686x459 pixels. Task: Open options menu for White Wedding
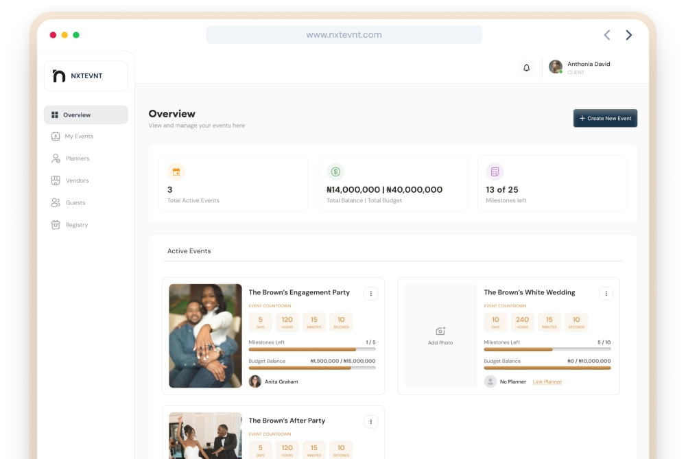click(606, 294)
